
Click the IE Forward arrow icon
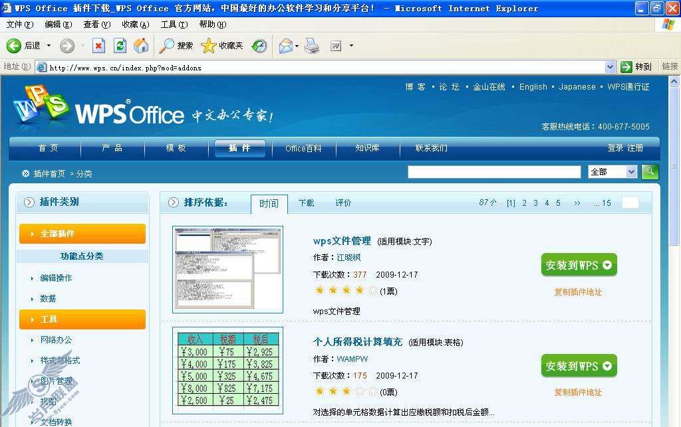point(67,46)
